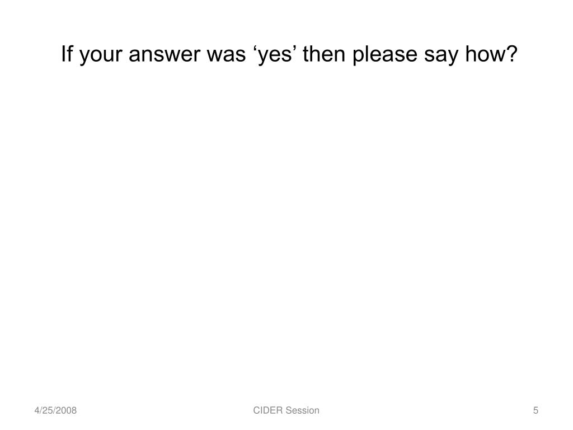Select slide number 5 in footer
The height and width of the screenshot is (430, 573).
tap(536, 410)
